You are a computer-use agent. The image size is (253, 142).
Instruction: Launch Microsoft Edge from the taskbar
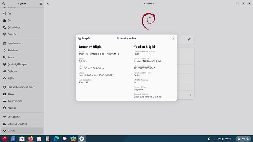pyautogui.click(x=56, y=139)
